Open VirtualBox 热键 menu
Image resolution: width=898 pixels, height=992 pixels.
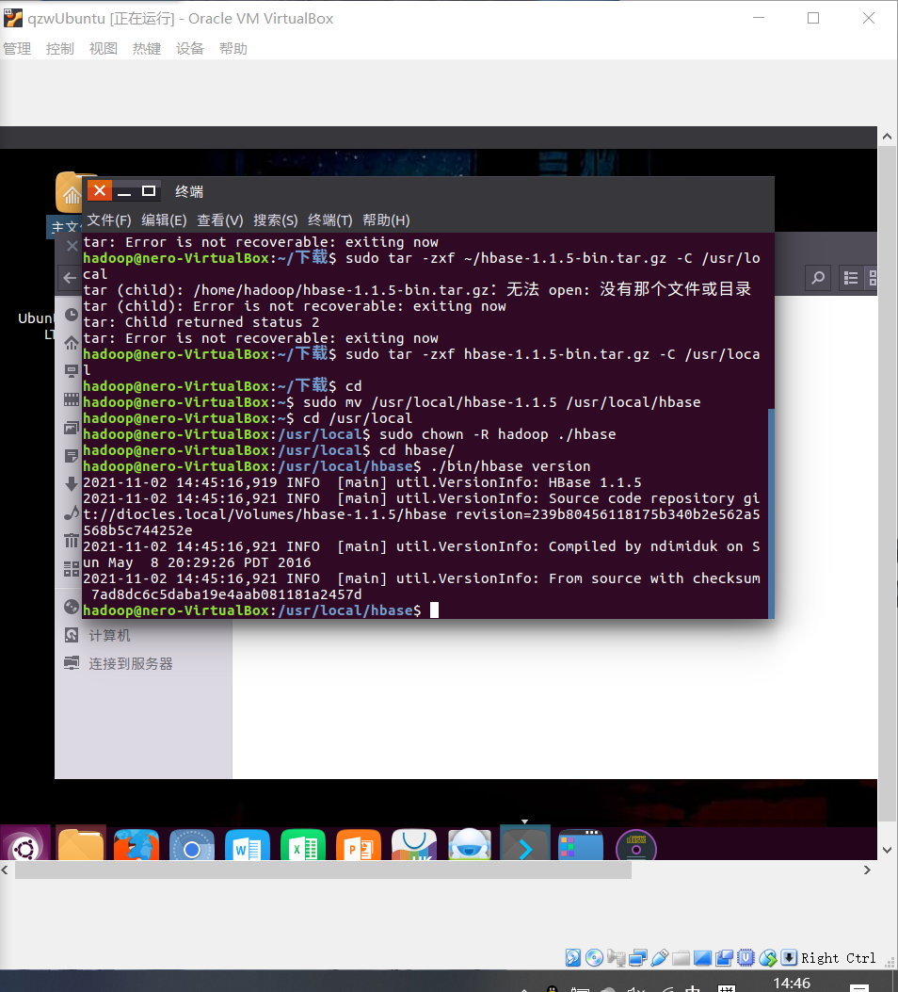147,49
